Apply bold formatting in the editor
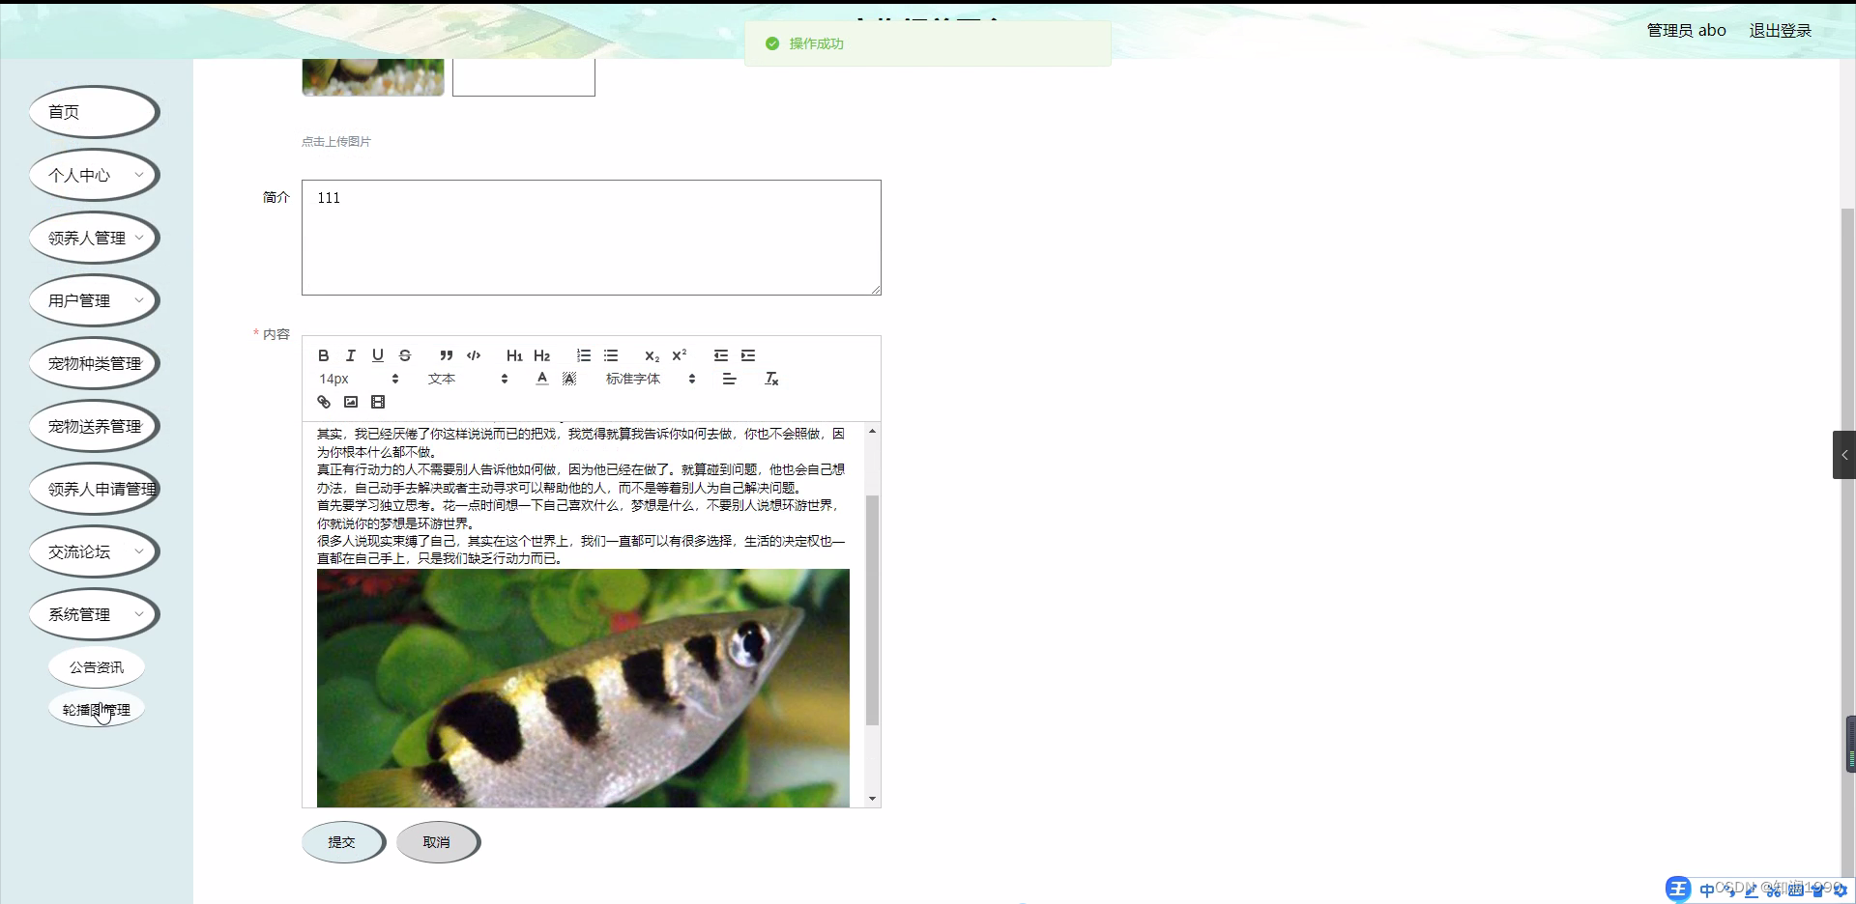Viewport: 1856px width, 904px height. (x=324, y=355)
